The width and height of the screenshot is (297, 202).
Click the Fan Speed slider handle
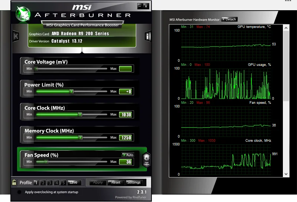point(46,162)
